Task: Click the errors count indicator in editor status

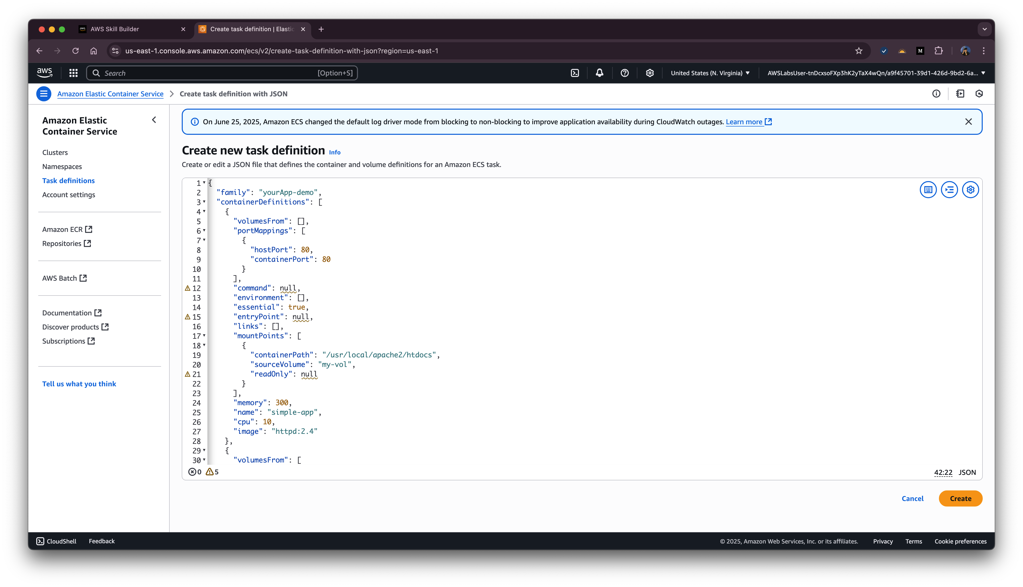Action: pos(195,472)
